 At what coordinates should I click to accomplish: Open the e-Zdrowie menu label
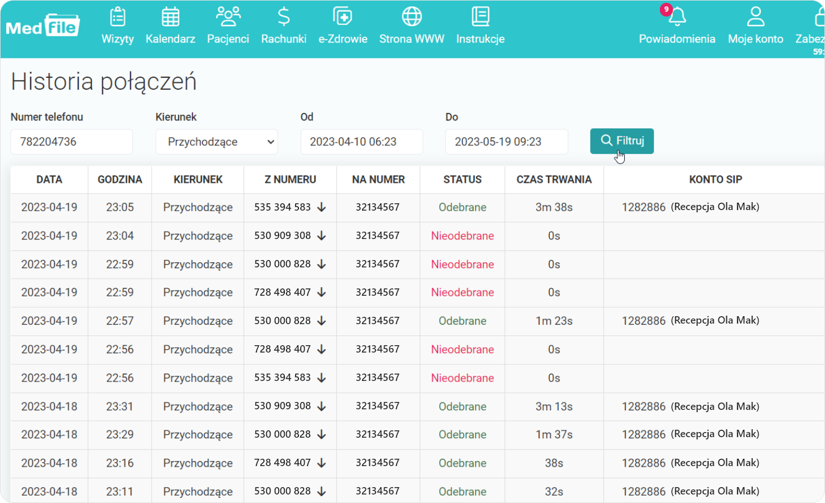(x=343, y=39)
